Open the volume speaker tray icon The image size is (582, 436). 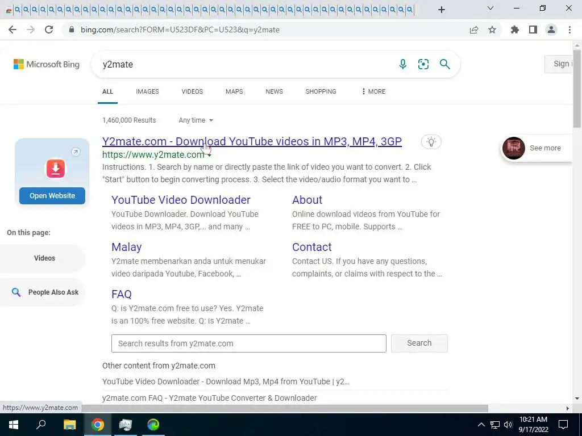[x=508, y=425]
